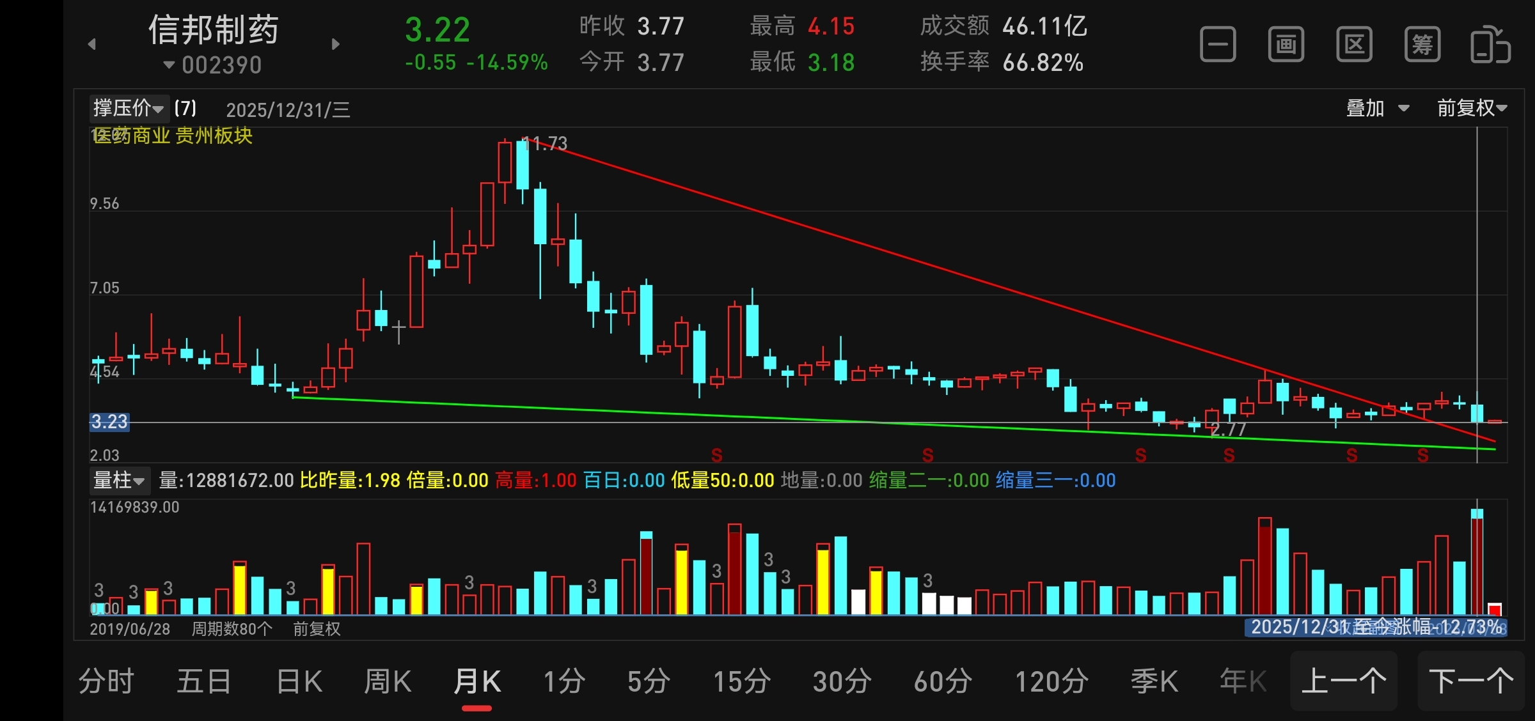Image resolution: width=1535 pixels, height=721 pixels.
Task: Select the 60分 period tab
Action: pyautogui.click(x=943, y=681)
